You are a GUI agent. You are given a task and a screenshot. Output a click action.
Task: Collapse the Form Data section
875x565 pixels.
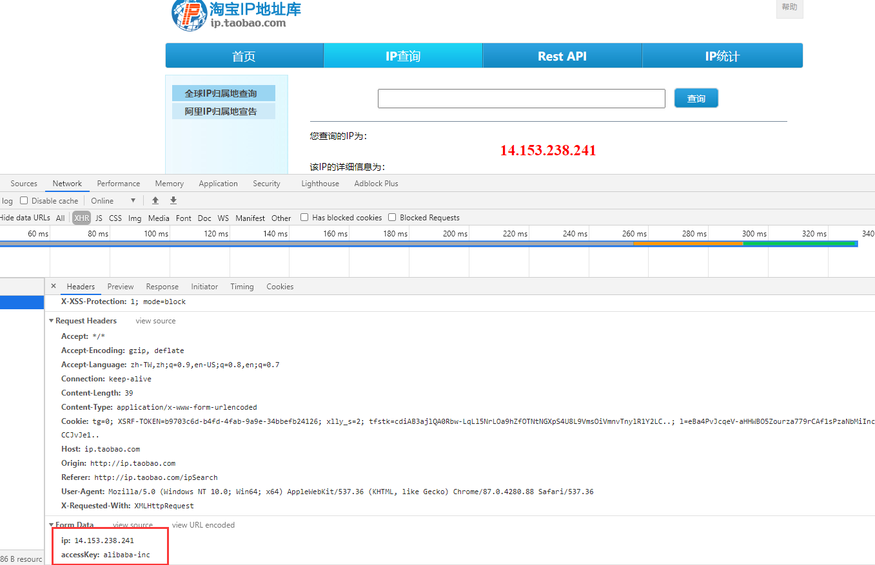[x=52, y=525]
